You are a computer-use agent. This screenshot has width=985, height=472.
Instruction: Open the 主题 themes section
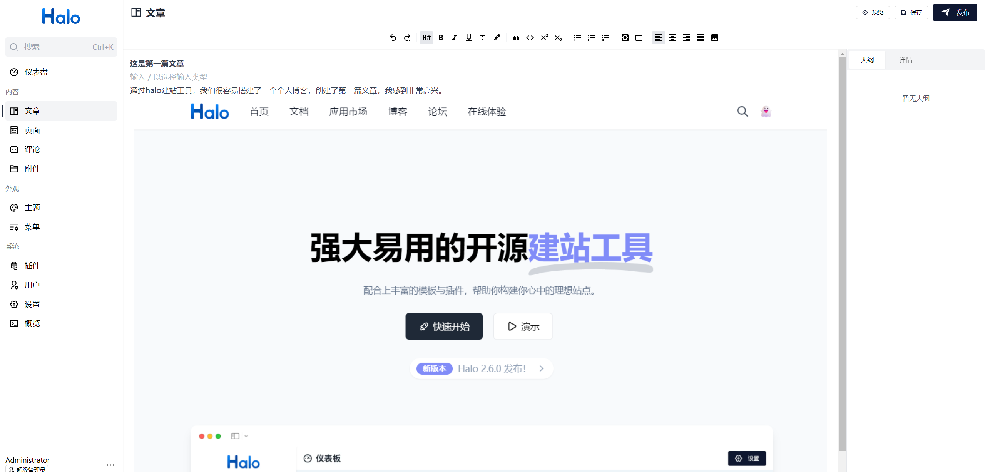[x=61, y=208]
